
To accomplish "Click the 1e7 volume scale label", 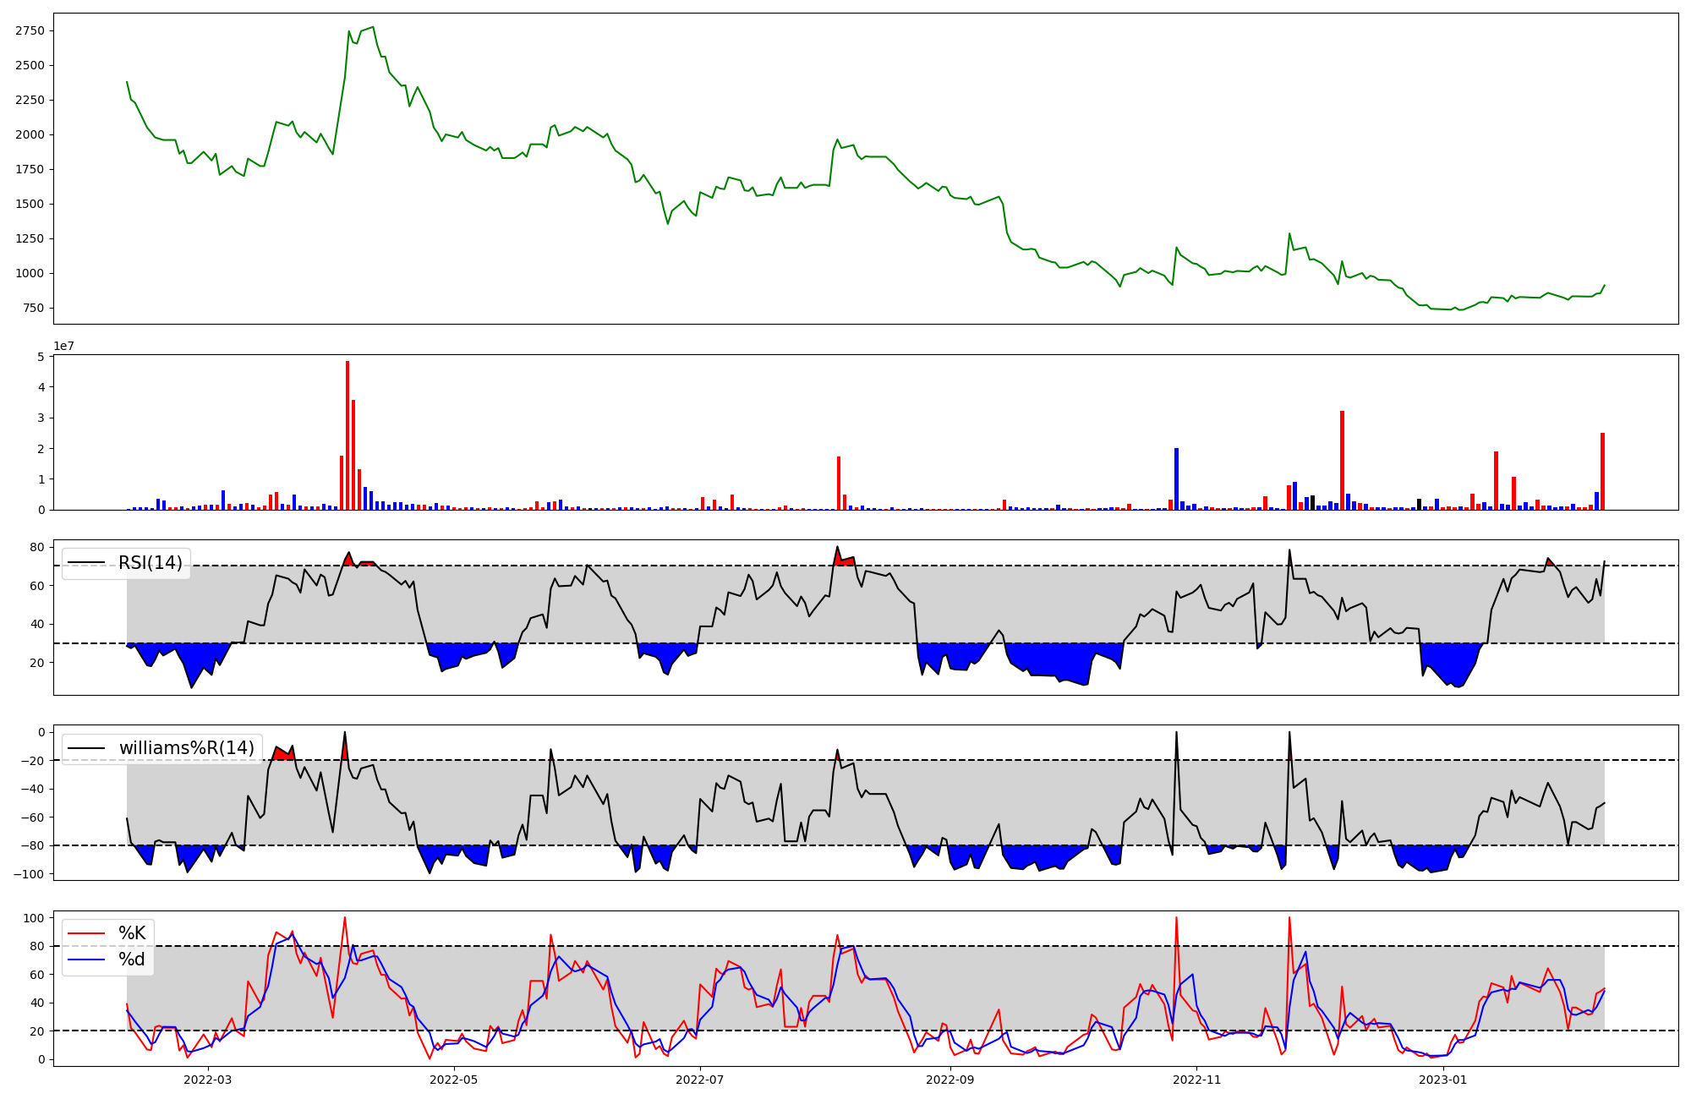I will pyautogui.click(x=63, y=346).
